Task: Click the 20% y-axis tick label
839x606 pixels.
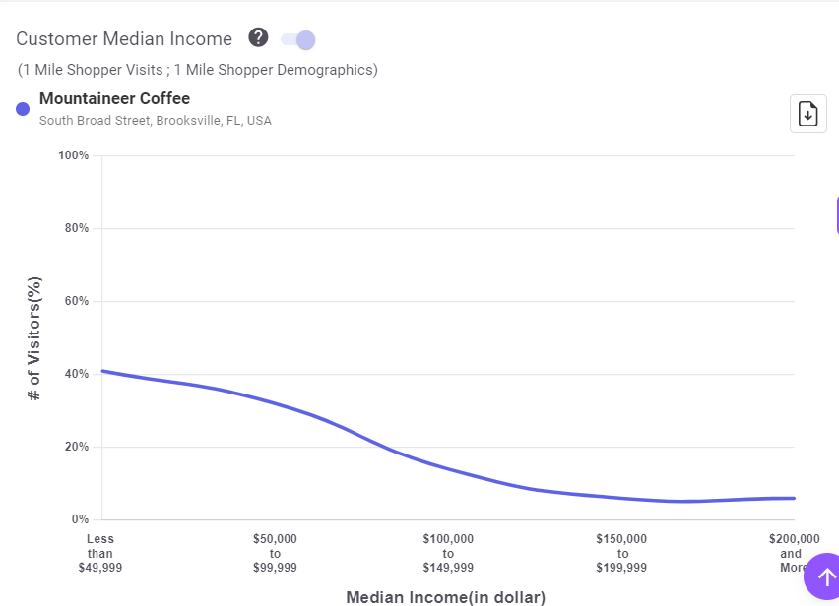Action: click(x=77, y=447)
